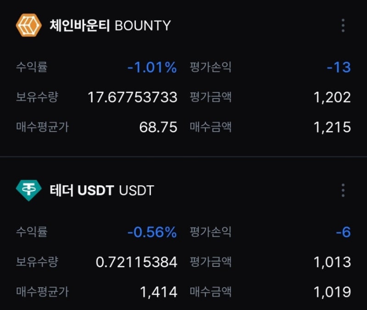Select the 체인바운티 BOUNTY title
Screen dimensions: 367x310
(x=110, y=25)
